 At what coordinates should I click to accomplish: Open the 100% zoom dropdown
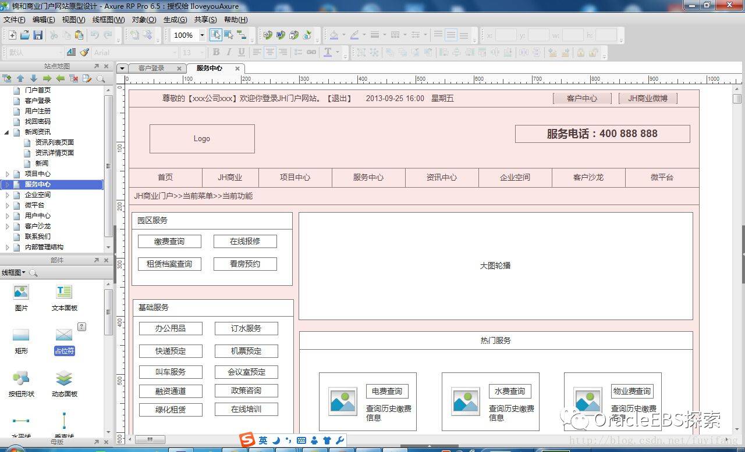(x=202, y=35)
